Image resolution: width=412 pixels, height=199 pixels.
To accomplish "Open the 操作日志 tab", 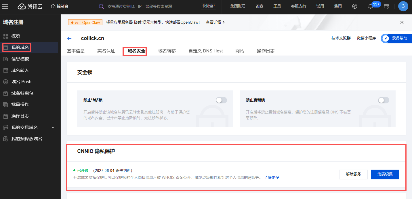I will (266, 51).
